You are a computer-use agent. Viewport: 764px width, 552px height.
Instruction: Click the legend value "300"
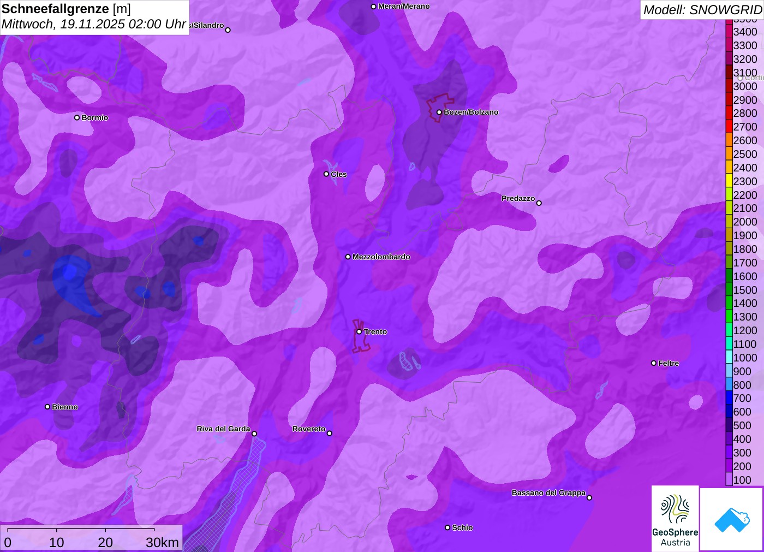click(x=742, y=453)
